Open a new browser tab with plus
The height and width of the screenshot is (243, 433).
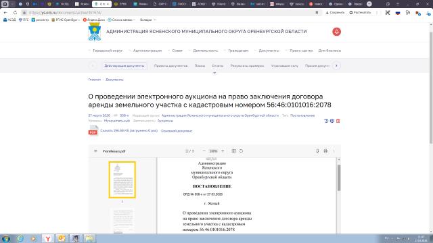[x=369, y=4]
